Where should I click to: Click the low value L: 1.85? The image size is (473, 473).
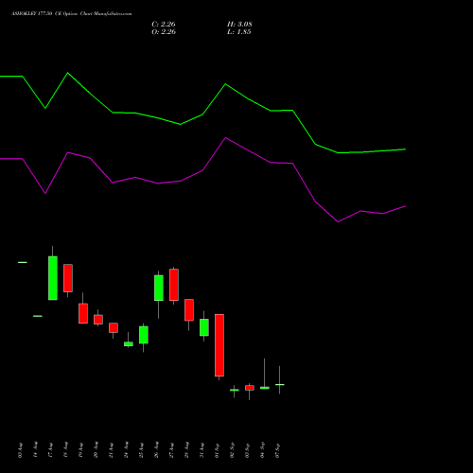(x=239, y=32)
